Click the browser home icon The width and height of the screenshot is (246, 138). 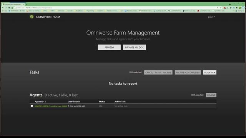click(12, 8)
